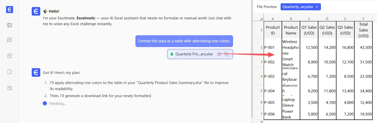Viewport: 377px width, 123px height.
Task: Click the copy icon on the attached file
Action: [x=226, y=54]
